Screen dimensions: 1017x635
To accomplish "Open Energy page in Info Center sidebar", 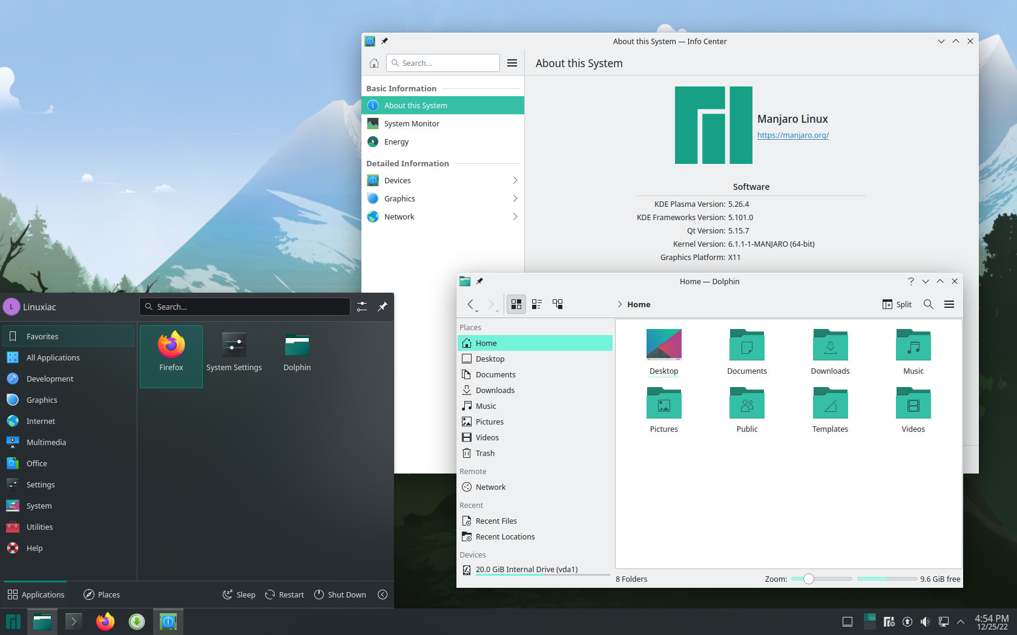I will point(443,142).
